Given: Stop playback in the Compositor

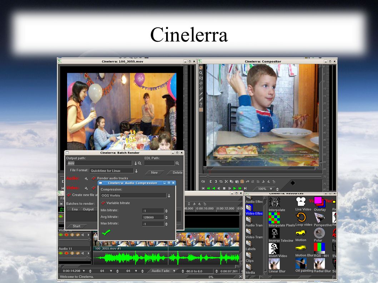Looking at the screenshot, I should click(224, 188).
